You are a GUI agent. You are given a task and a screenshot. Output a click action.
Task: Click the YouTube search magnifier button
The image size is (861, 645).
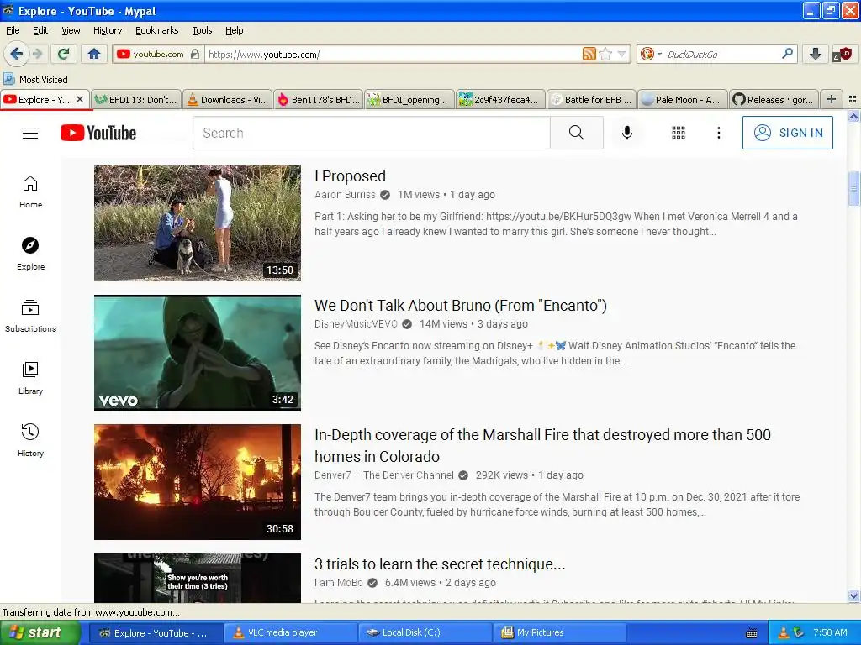point(577,133)
